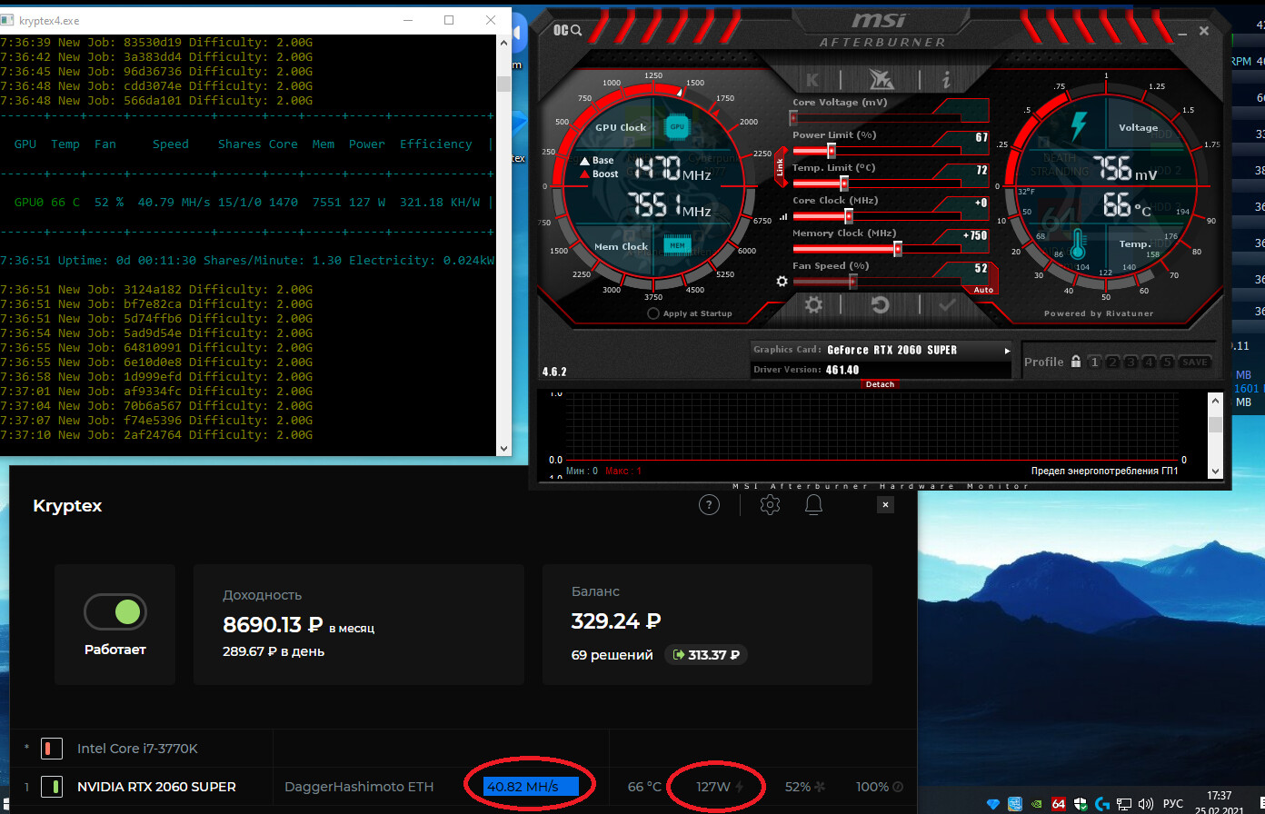Close the Kryptex panel with the x

885,505
